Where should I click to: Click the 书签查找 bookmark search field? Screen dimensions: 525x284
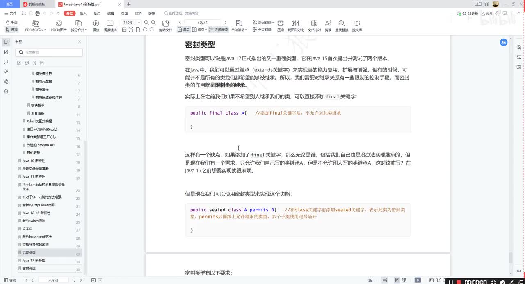(x=49, y=53)
